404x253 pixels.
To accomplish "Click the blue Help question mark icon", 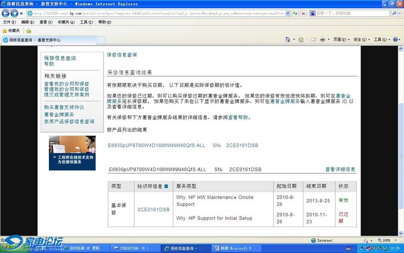I will point(395,39).
